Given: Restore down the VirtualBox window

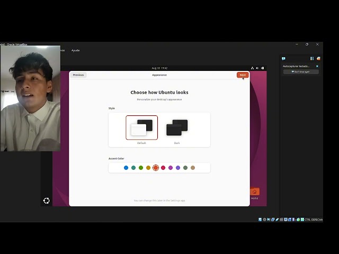Looking at the screenshot, I should click(307, 44).
